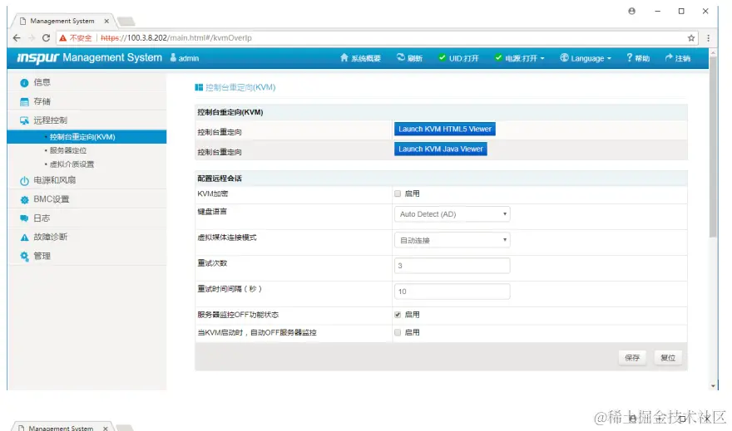The image size is (732, 431).
Task: Click the new tab button
Action: point(126,21)
